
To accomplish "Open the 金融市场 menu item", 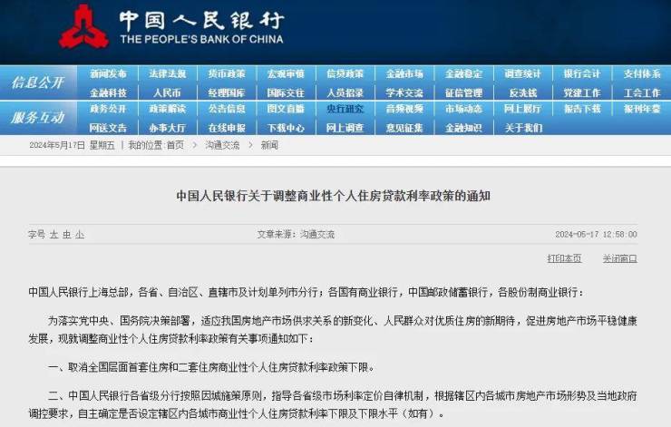I will click(x=404, y=74).
